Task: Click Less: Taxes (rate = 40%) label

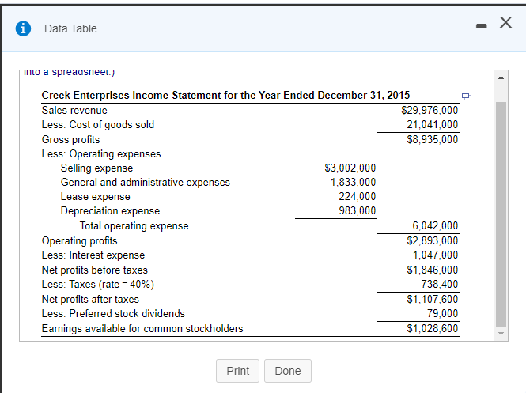Action: pyautogui.click(x=98, y=285)
